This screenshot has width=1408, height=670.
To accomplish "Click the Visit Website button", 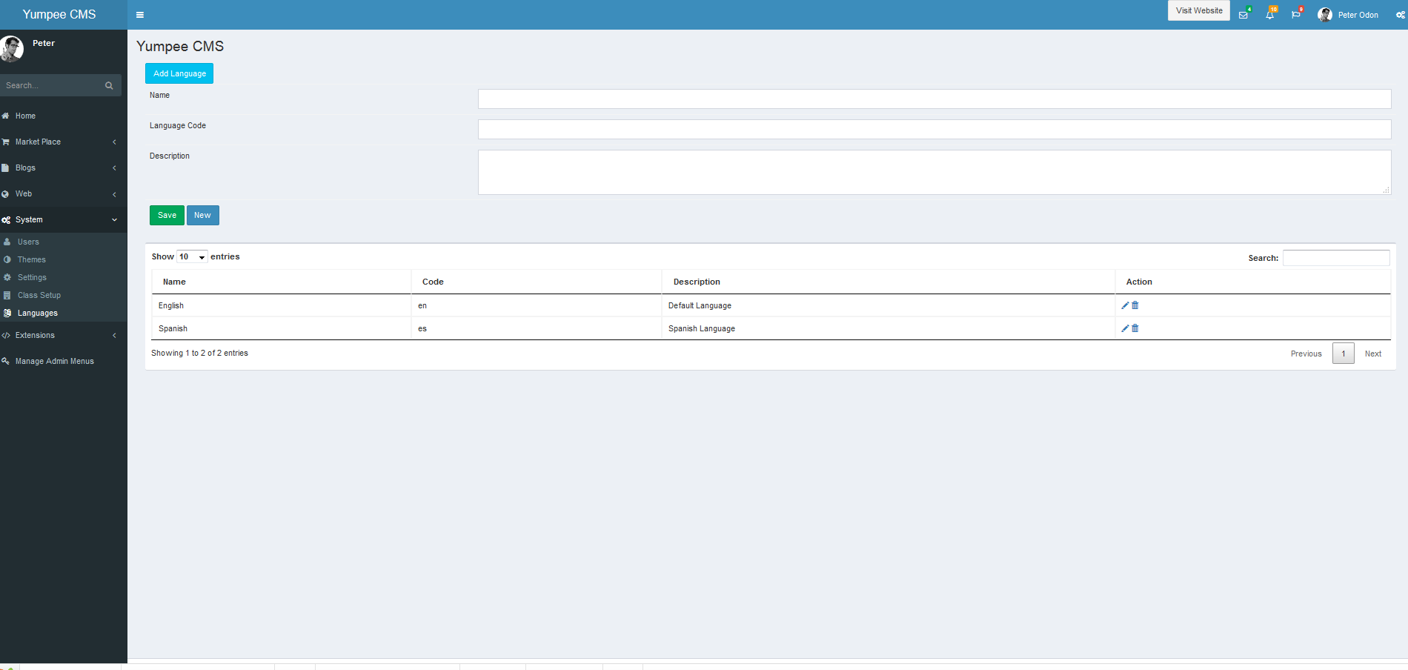I will tap(1198, 10).
